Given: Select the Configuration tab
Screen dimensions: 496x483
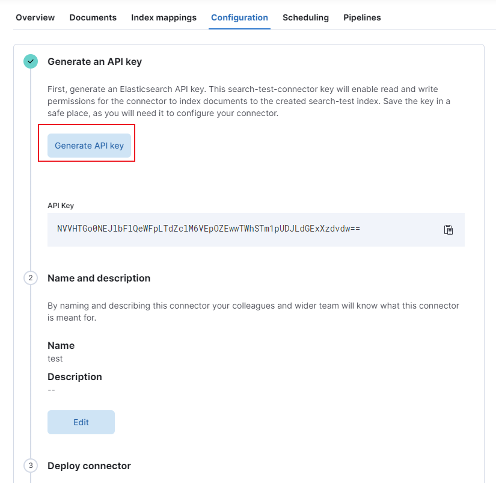Looking at the screenshot, I should (239, 17).
